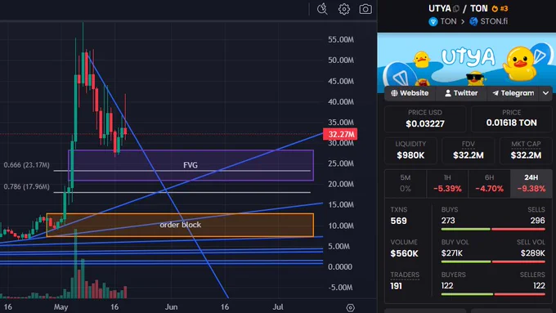Click the FDV $32.2M box

[468, 151]
